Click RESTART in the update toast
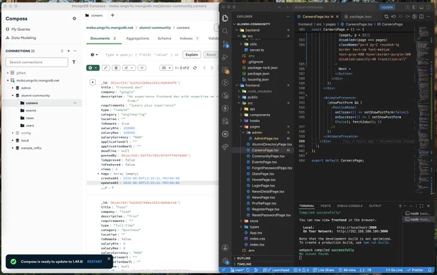The image size is (437, 275). pyautogui.click(x=94, y=262)
